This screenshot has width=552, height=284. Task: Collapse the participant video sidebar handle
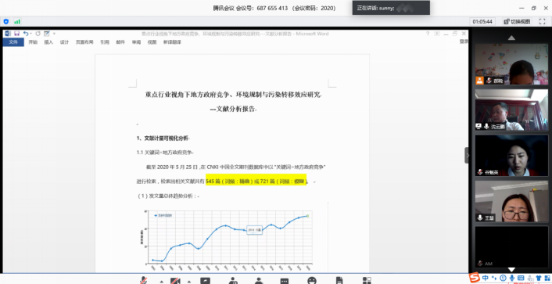[467, 155]
